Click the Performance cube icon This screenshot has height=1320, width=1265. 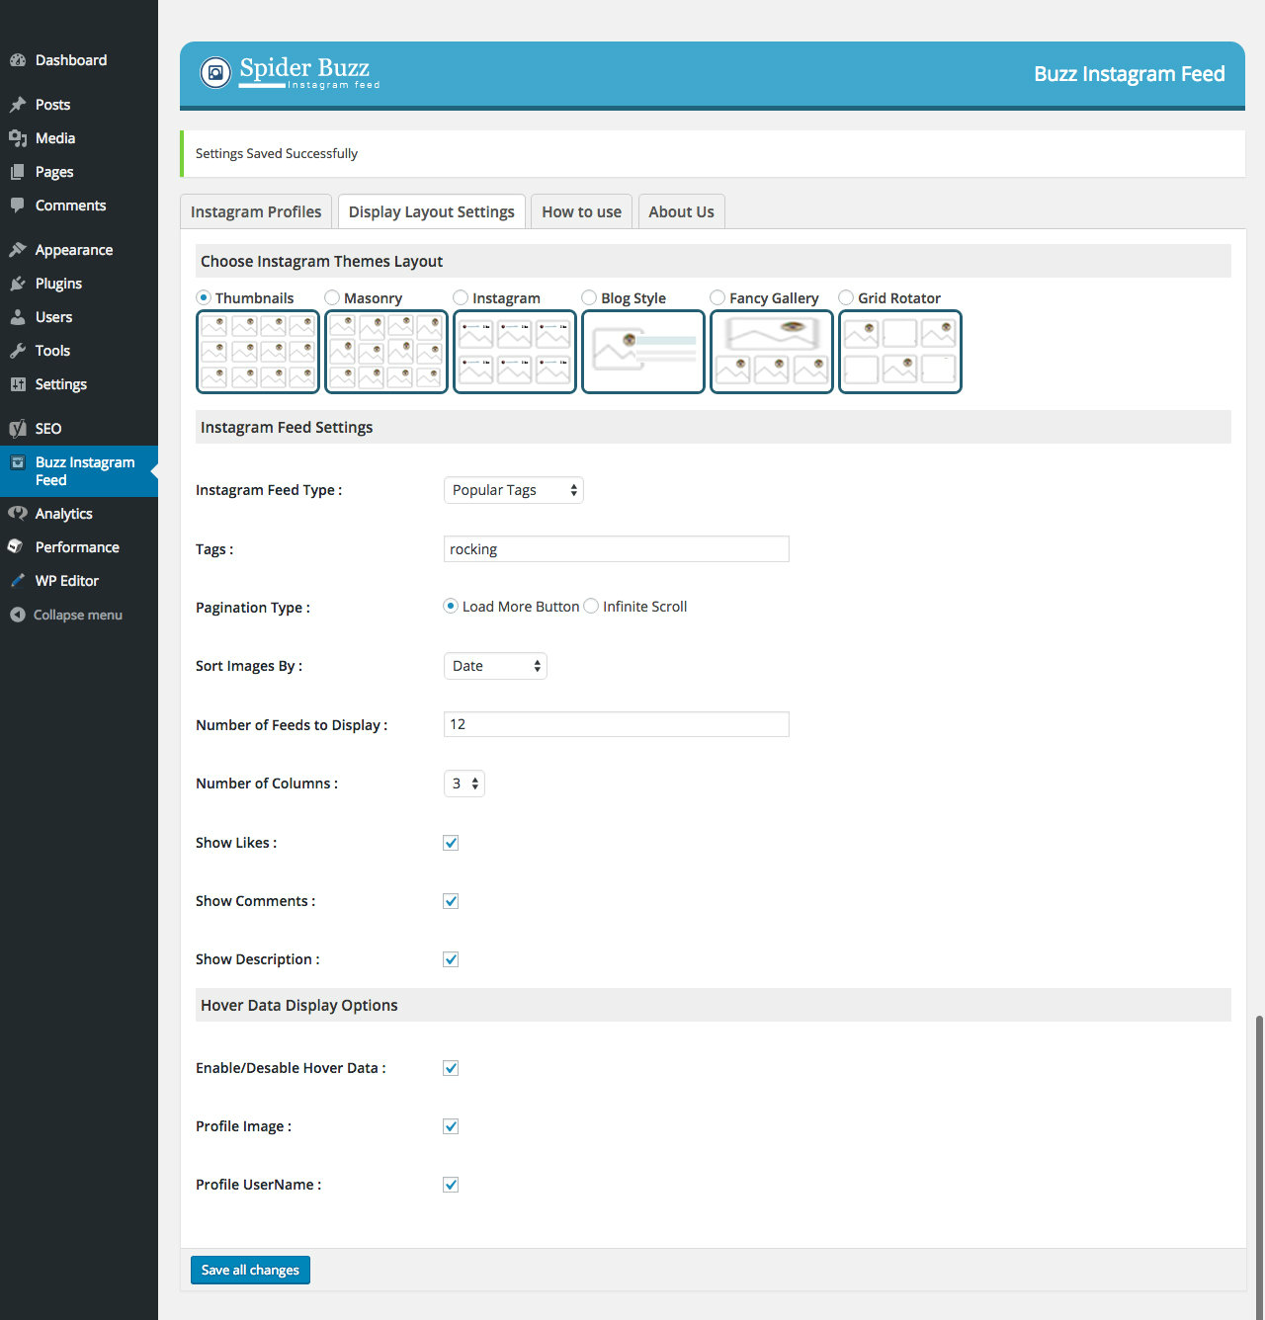pyautogui.click(x=15, y=547)
